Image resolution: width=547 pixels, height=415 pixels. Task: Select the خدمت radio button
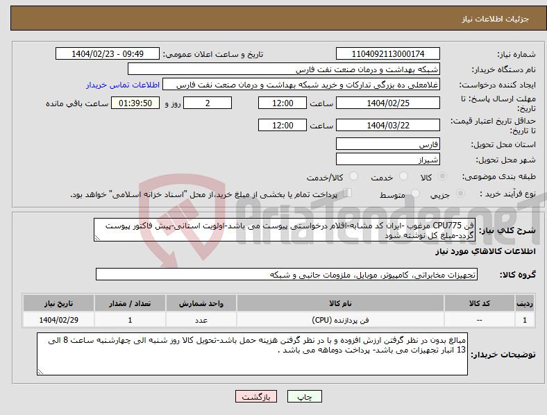click(x=403, y=176)
